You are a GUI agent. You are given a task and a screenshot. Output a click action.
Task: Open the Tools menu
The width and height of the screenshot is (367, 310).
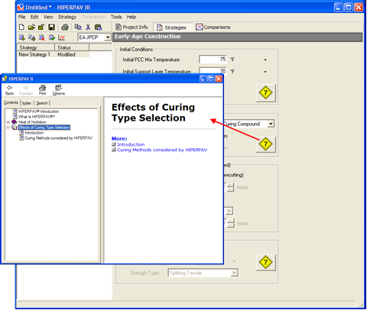(x=116, y=17)
